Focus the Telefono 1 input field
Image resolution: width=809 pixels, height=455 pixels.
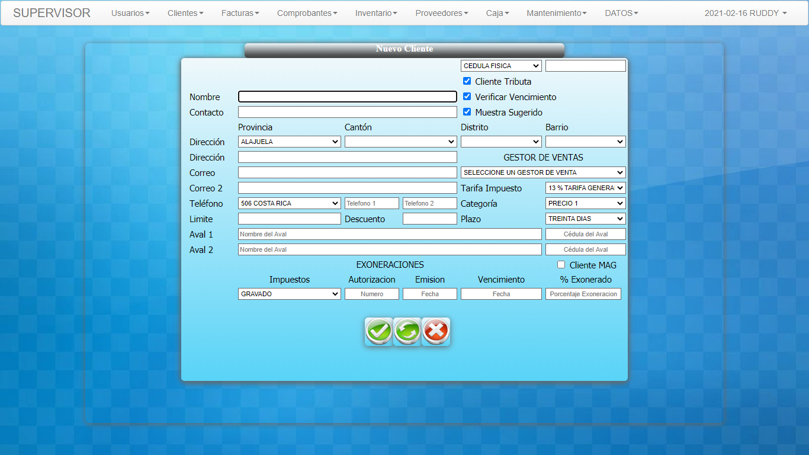point(371,203)
